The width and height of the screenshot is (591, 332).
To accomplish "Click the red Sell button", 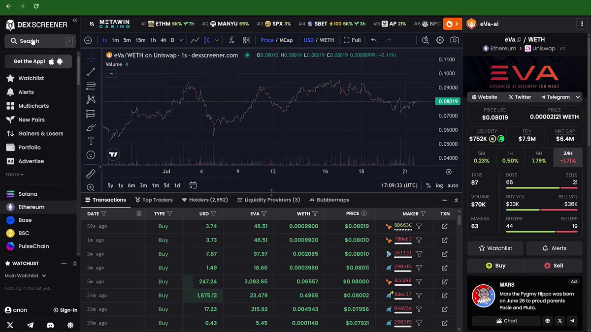I will click(554, 266).
